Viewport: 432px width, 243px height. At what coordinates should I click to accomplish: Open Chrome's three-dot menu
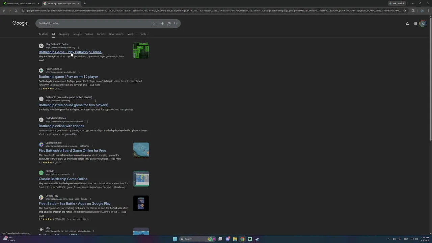(x=428, y=10)
